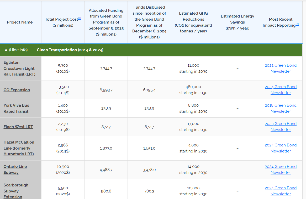
Task: Collapse Clean Transportation section with Hide info
Action: coord(16,50)
